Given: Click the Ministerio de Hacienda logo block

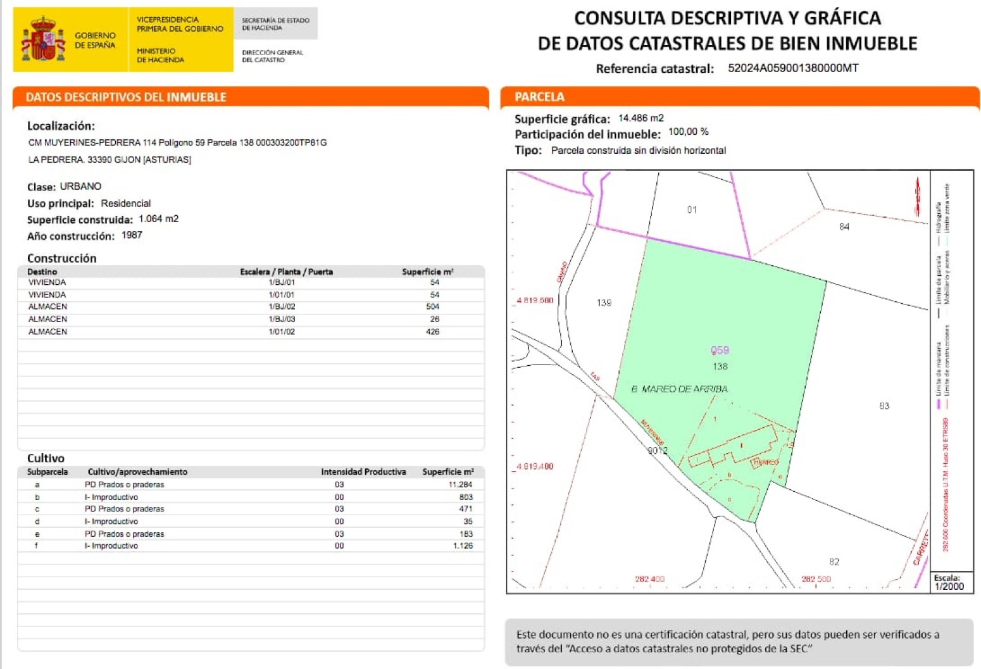Looking at the screenshot, I should coord(180,40).
